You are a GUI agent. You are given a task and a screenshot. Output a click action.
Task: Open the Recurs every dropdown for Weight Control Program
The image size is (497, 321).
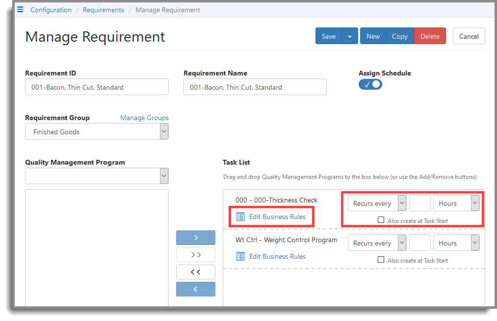[377, 243]
